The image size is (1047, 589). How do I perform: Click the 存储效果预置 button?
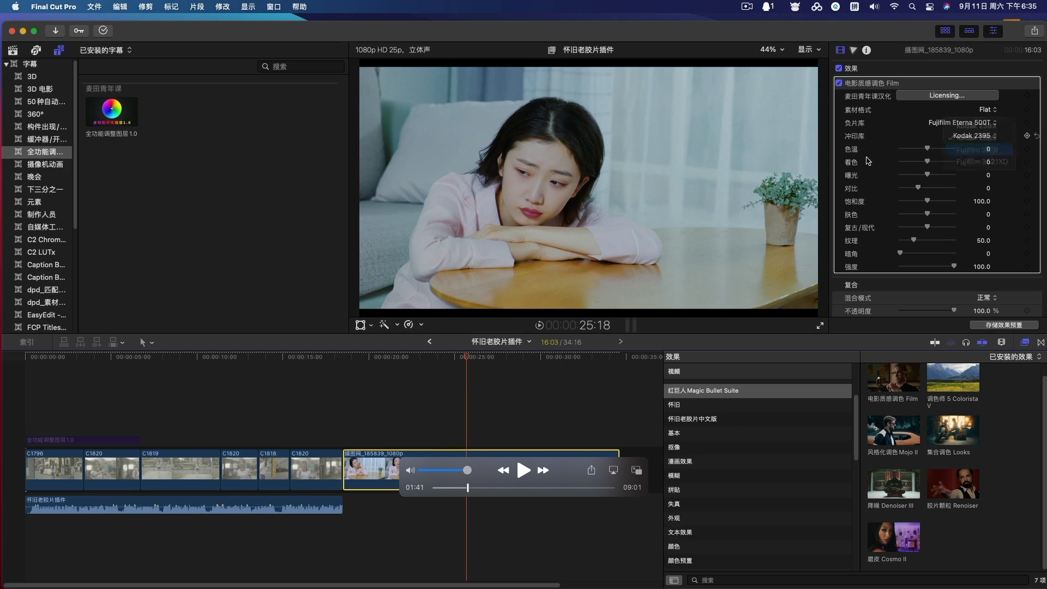1003,325
